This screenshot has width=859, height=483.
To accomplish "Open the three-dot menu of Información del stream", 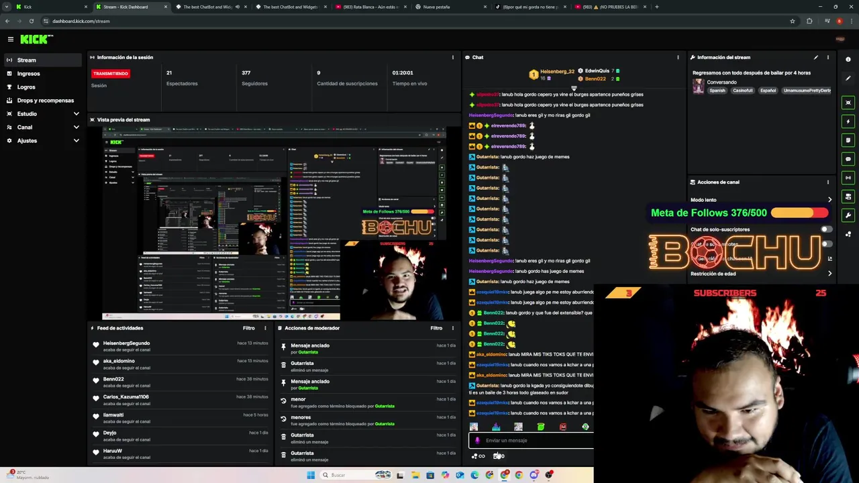I will tap(827, 58).
